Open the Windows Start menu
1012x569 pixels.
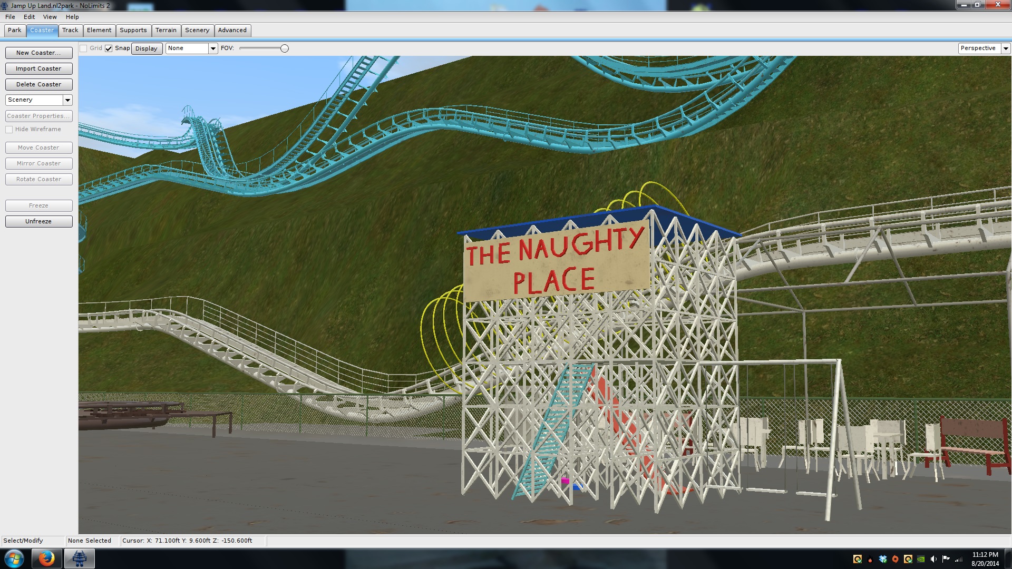pos(14,558)
